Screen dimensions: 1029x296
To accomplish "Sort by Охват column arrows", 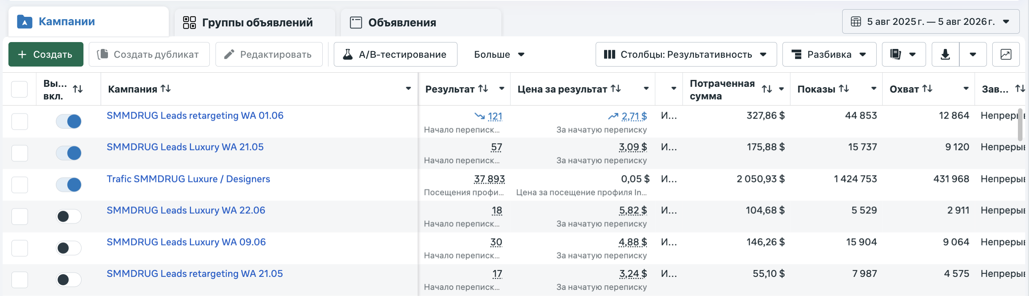I will [x=927, y=89].
